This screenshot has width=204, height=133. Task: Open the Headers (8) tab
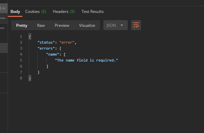64,12
